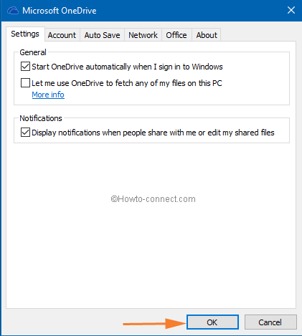Go to the Auto Save tab
The width and height of the screenshot is (302, 336).
[102, 35]
